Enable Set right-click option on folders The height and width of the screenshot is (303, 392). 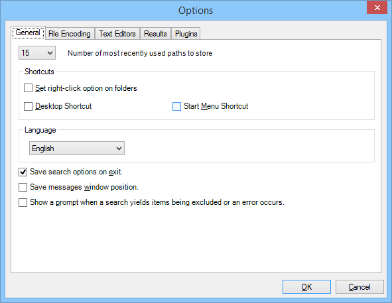pyautogui.click(x=28, y=88)
